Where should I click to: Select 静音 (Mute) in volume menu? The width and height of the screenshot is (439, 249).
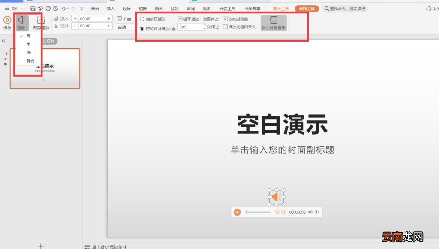30,61
